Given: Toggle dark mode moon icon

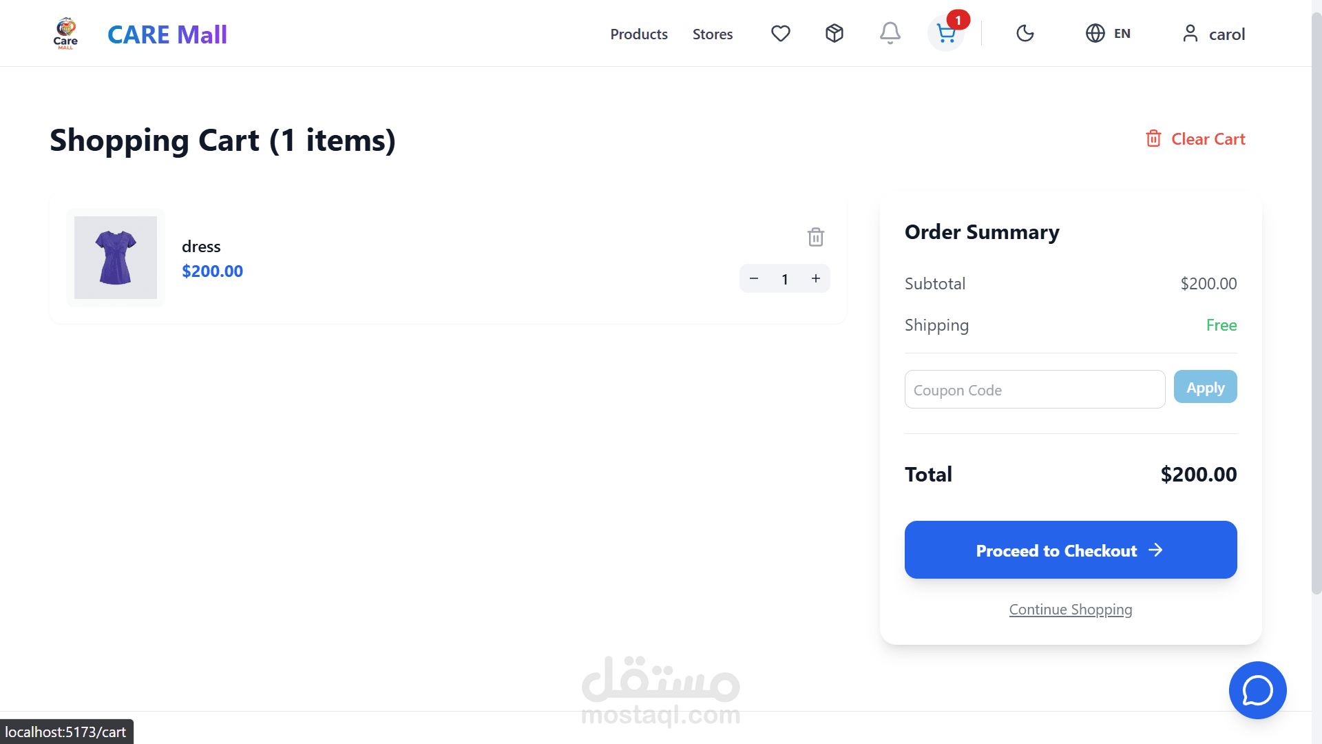Looking at the screenshot, I should (1025, 33).
